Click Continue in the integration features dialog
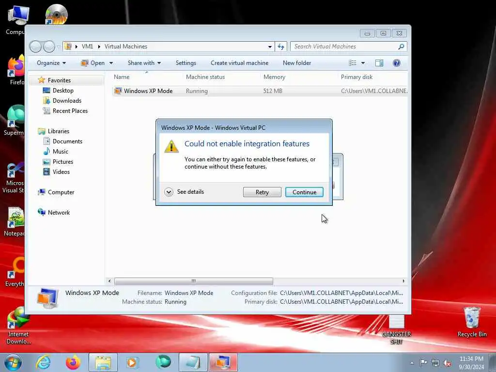The height and width of the screenshot is (372, 496). pyautogui.click(x=304, y=192)
